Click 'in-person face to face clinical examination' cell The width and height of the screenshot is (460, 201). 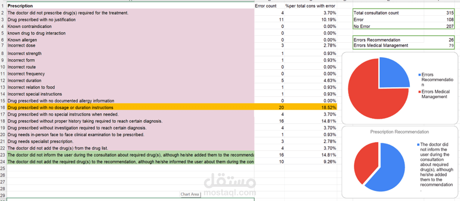131,134
